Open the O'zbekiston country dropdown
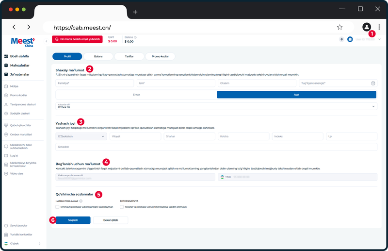The image size is (388, 251). 81,136
